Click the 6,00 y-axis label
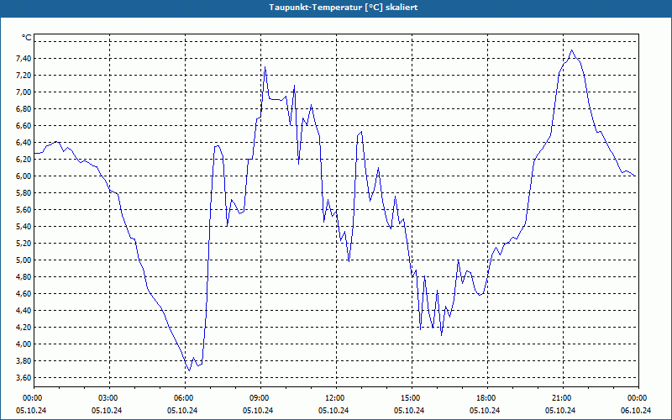The height and width of the screenshot is (420, 672). click(24, 176)
